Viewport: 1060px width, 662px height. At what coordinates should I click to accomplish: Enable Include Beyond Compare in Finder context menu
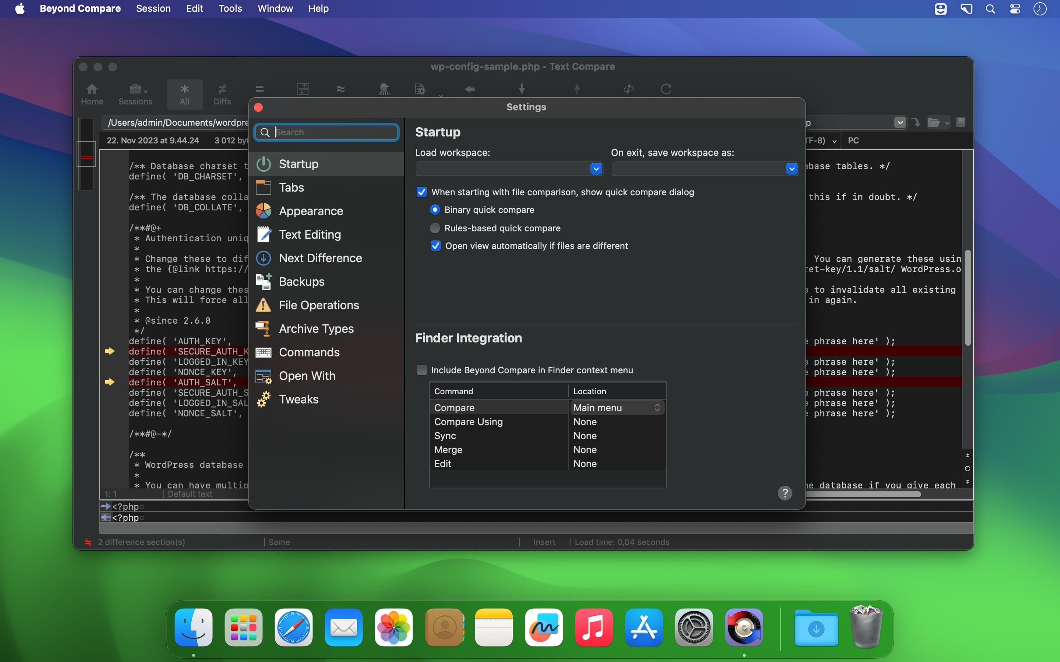coord(421,370)
